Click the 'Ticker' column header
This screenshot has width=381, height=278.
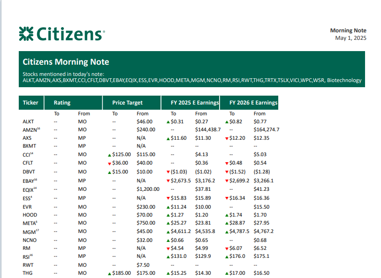click(x=31, y=103)
